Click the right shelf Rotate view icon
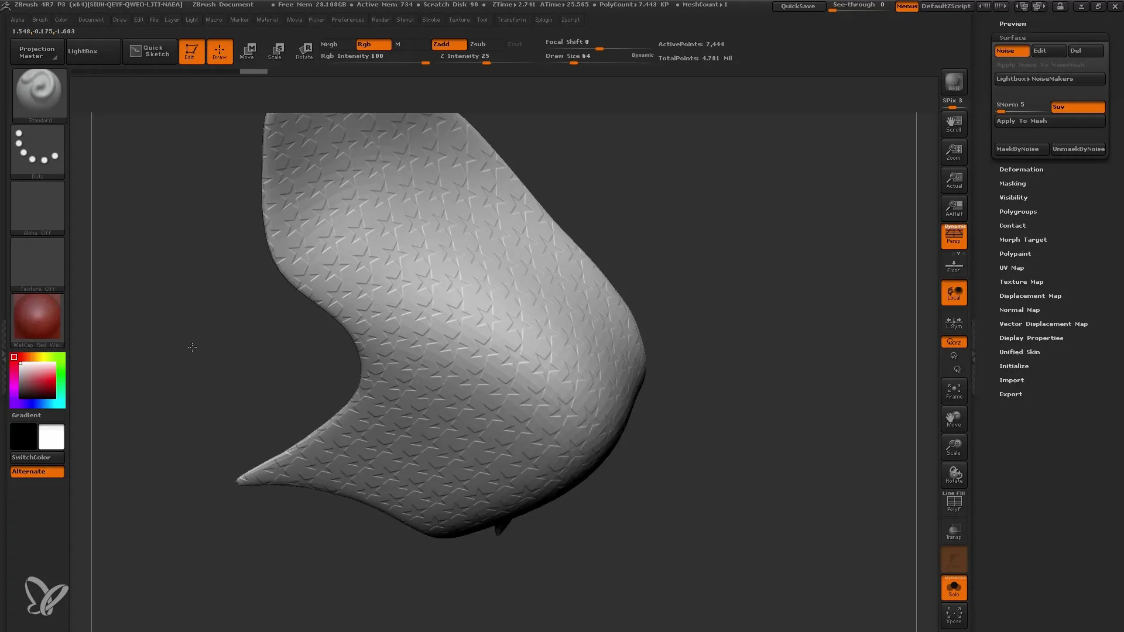 954,475
